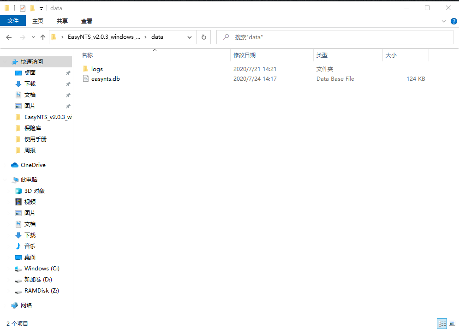Click the 124 KB size cell
Viewport: 459px width, 329px height.
416,79
